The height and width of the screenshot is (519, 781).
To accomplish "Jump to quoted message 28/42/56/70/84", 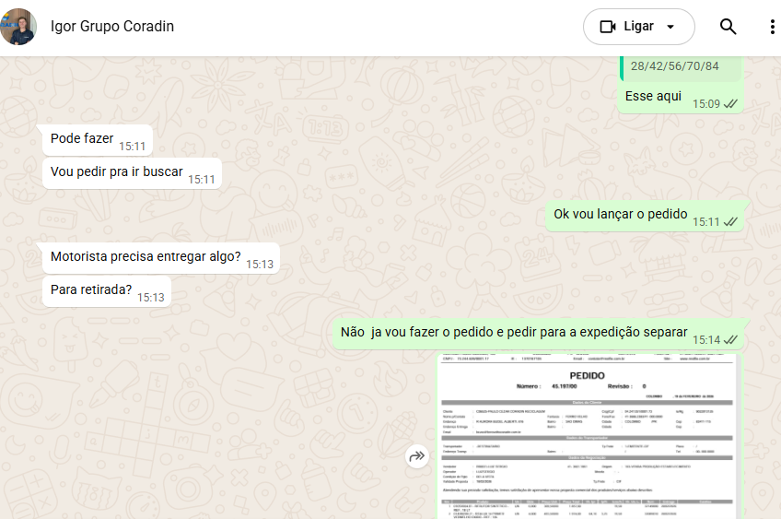I will tap(681, 68).
